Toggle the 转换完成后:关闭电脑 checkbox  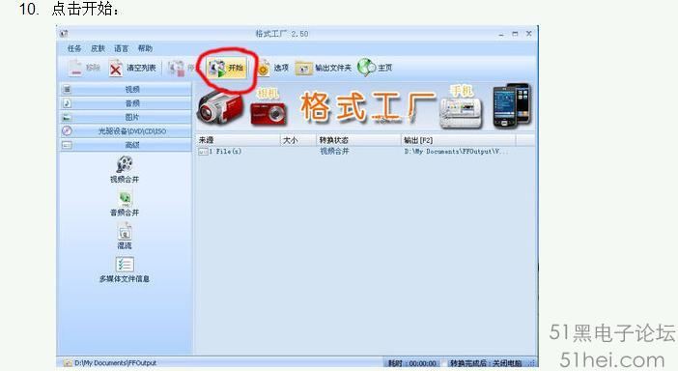[x=444, y=363]
